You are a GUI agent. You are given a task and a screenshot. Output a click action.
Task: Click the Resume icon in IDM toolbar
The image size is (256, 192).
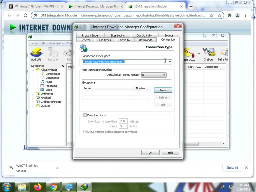[53, 54]
